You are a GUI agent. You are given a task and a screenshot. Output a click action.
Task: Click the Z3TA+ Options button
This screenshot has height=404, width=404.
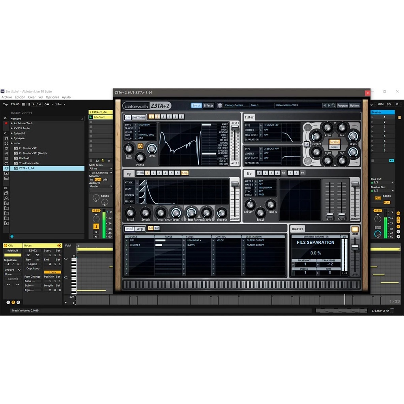(x=355, y=106)
